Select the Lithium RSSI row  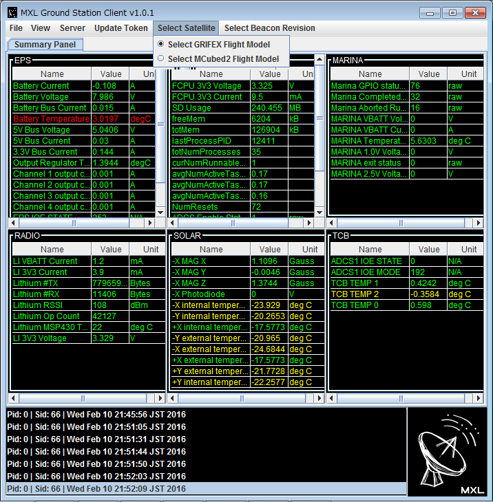point(89,305)
